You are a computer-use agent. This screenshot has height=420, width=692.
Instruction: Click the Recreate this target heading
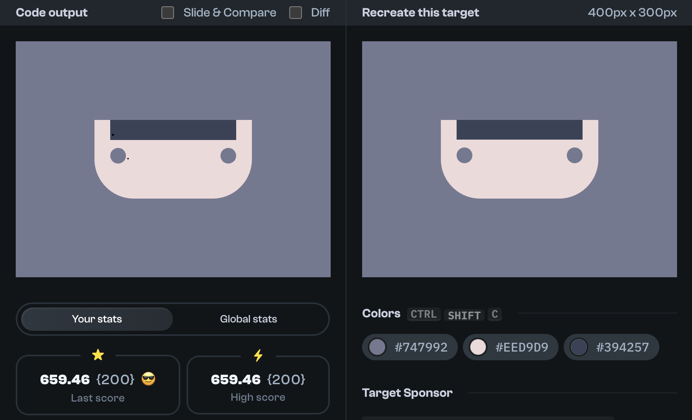coord(420,13)
